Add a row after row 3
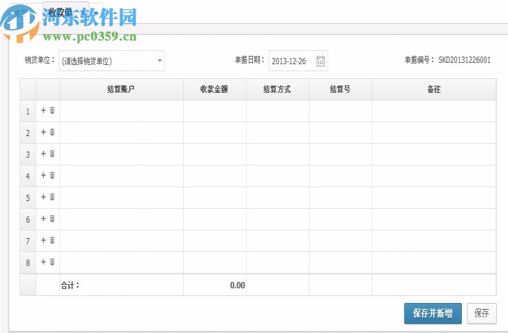Image resolution: width=508 pixels, height=333 pixels. (43, 154)
